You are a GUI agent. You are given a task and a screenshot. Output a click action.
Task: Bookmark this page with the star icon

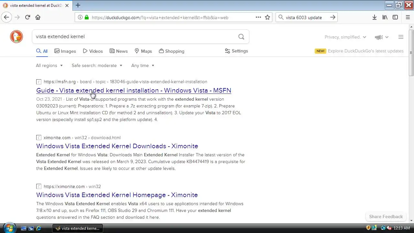[x=267, y=17]
